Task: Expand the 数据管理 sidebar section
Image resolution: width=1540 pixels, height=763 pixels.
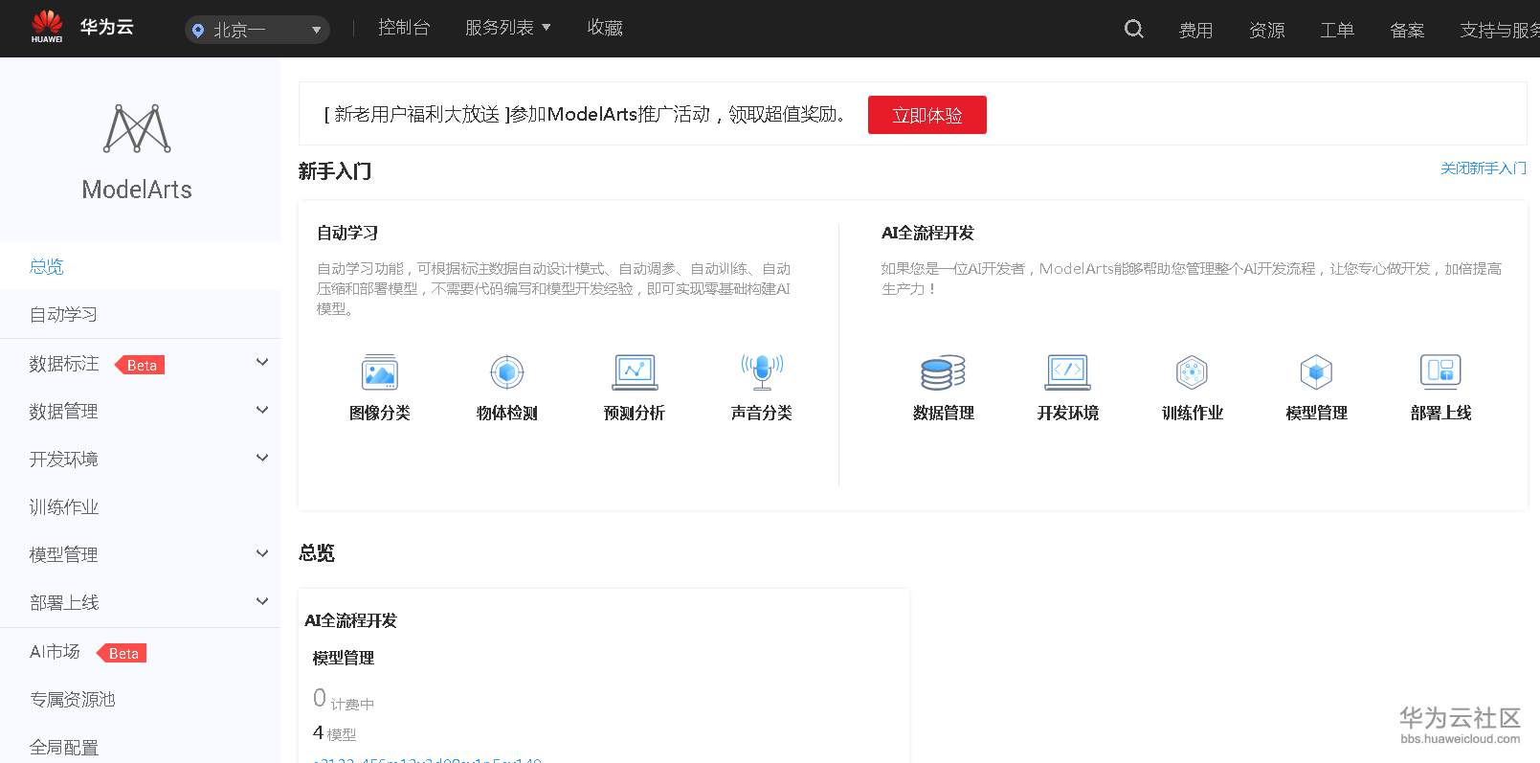Action: click(x=262, y=410)
